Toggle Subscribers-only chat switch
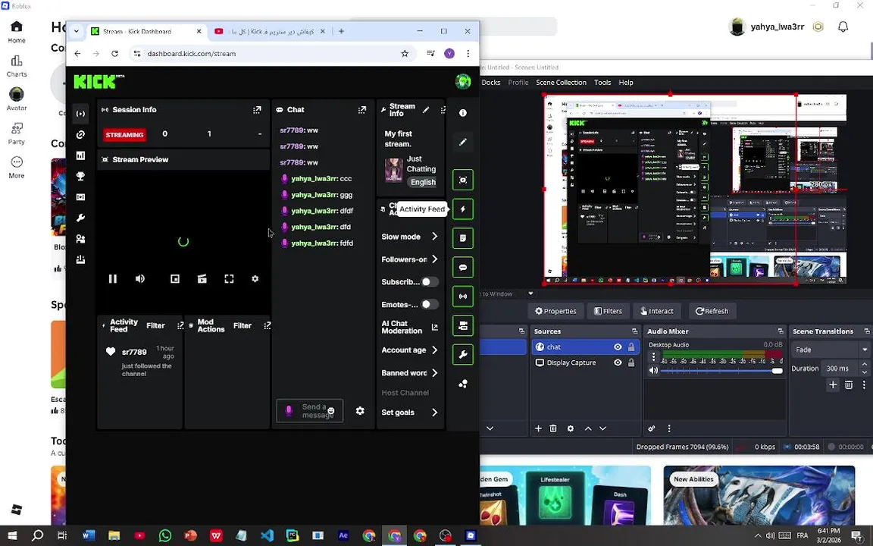The height and width of the screenshot is (546, 873). (429, 282)
